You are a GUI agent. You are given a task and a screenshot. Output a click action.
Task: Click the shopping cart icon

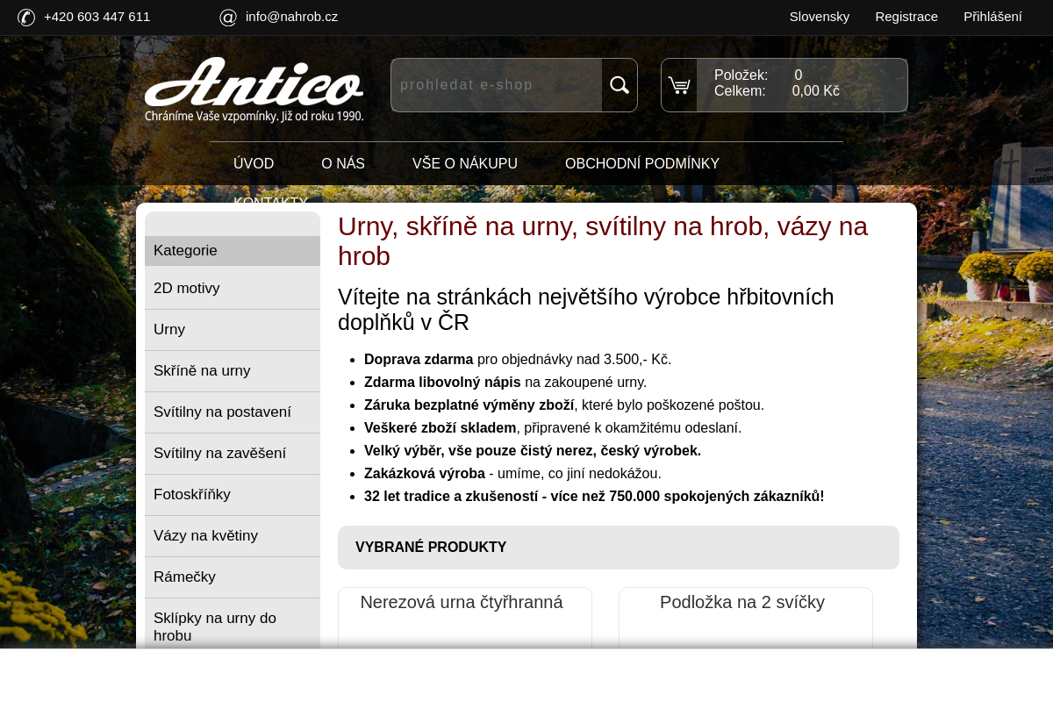tap(679, 85)
